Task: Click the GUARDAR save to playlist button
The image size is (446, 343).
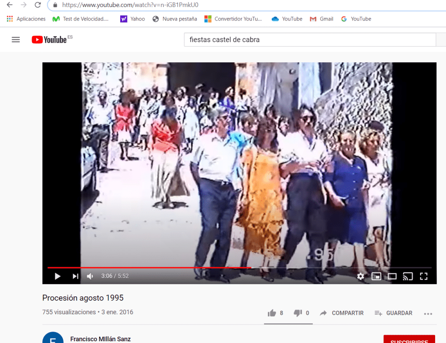Action: (x=393, y=313)
